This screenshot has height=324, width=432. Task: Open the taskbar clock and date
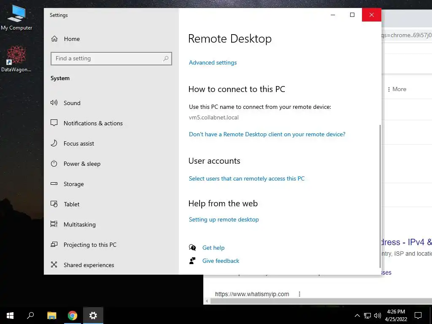396,316
